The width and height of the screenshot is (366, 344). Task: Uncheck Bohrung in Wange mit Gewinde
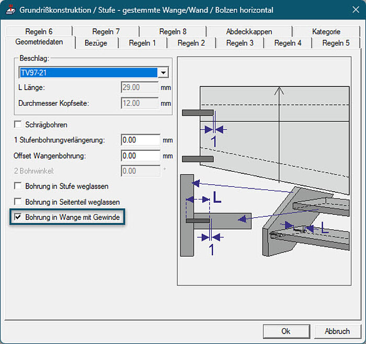coord(18,217)
